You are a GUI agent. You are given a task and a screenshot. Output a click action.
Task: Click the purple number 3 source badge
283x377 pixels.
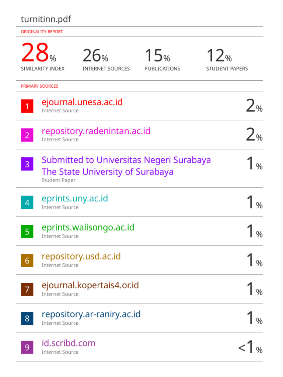click(x=27, y=164)
